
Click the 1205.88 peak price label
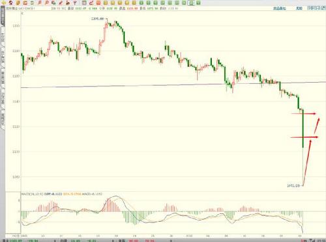[98, 19]
